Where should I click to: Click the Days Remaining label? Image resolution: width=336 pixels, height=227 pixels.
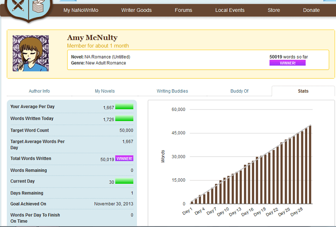[x=27, y=193]
